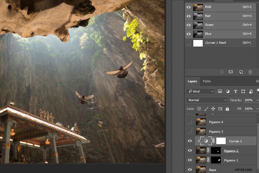259x173 pixels.
Task: Lock all padlock icon
Action: tap(228, 109)
